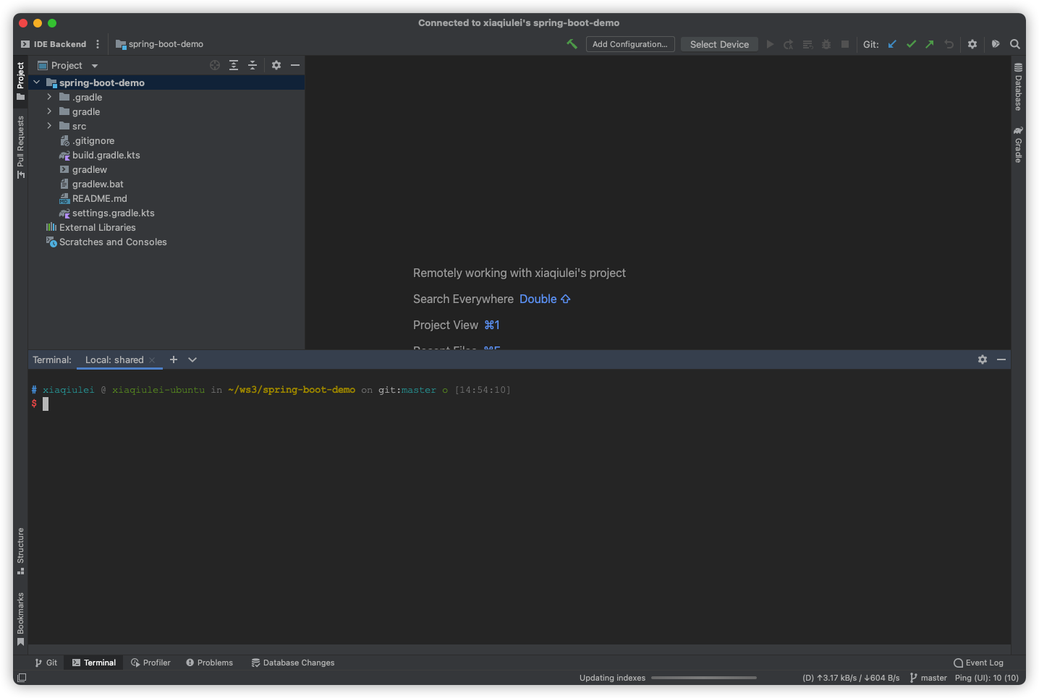Viewport: 1039px width, 698px height.
Task: Click the Git Rollback undo icon
Action: (949, 44)
